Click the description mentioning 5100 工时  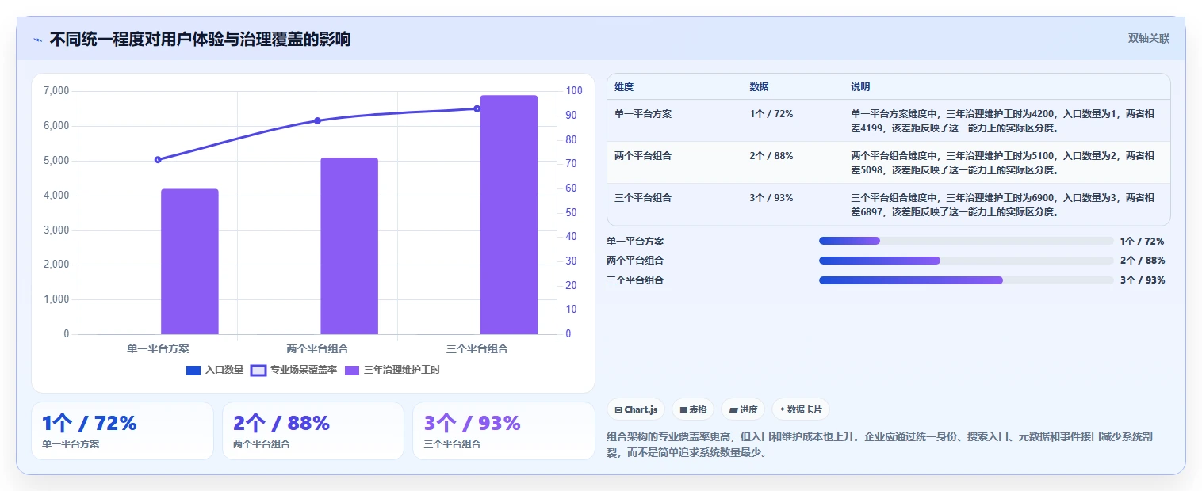pos(1003,162)
